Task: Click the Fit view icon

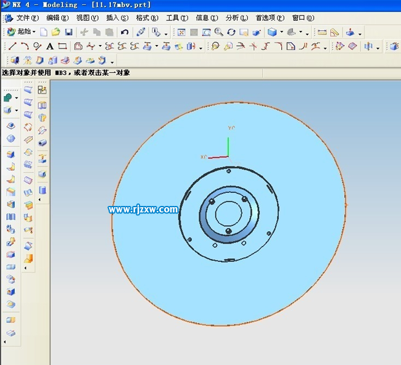Action: (181, 32)
